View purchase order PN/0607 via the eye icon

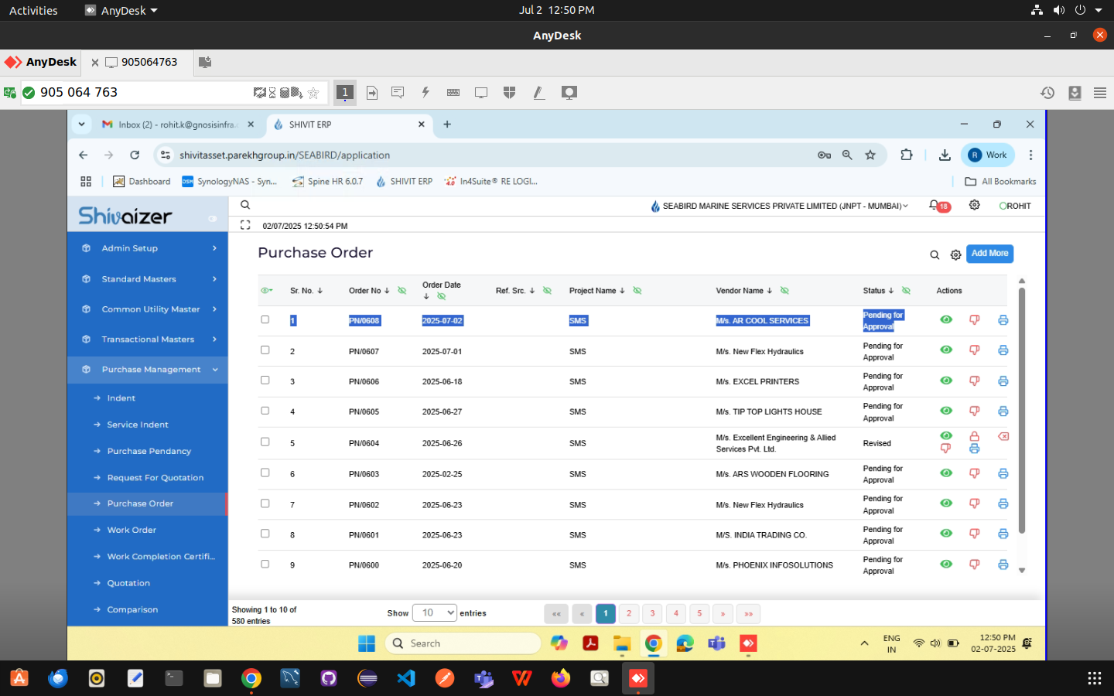pyautogui.click(x=945, y=350)
